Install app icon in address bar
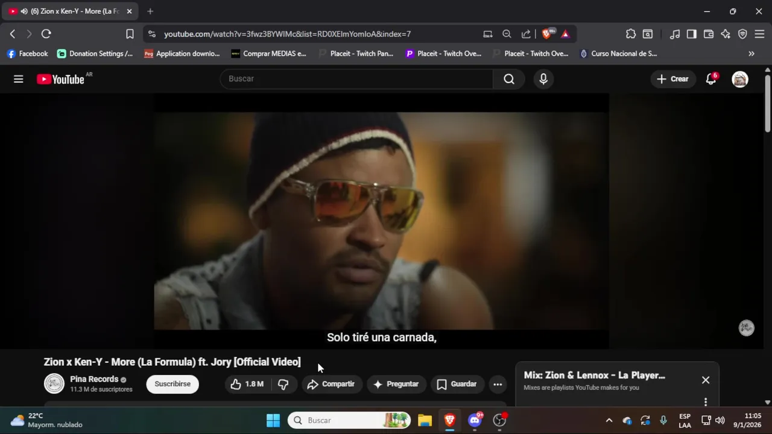Image resolution: width=772 pixels, height=434 pixels. [488, 34]
